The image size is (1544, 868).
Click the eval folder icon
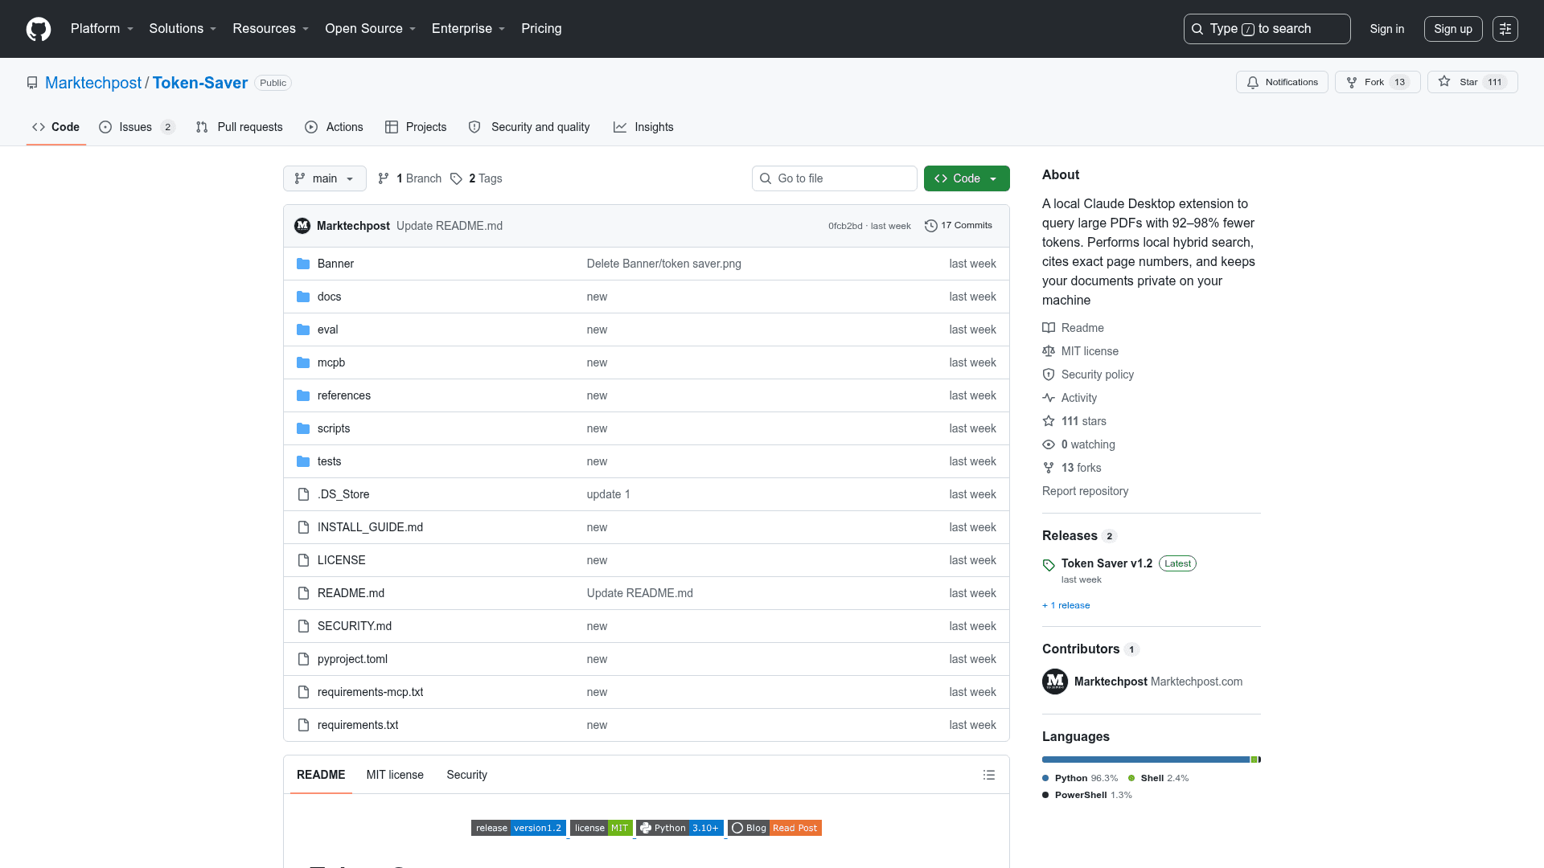(x=303, y=330)
